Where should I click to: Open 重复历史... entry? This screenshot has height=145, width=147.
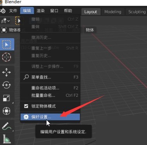click(x=50, y=56)
